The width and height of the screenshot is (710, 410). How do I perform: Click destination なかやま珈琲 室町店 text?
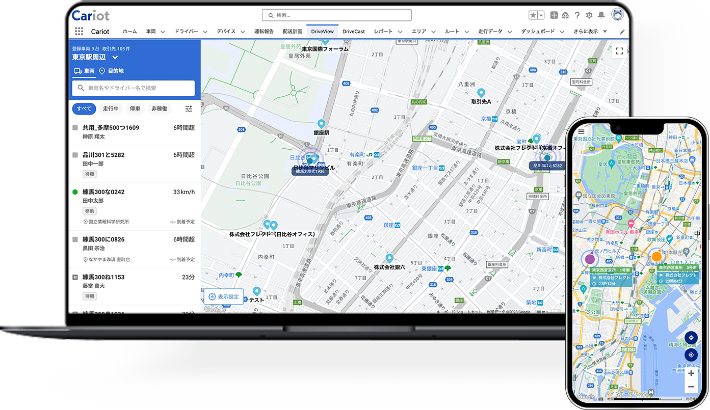tap(109, 259)
